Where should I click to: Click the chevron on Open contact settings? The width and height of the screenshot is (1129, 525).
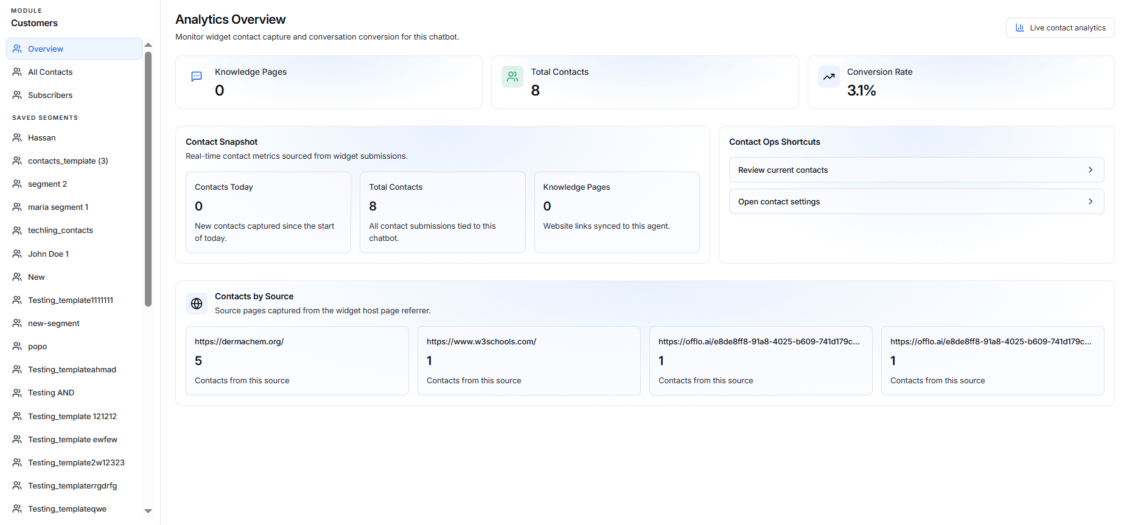[1090, 201]
